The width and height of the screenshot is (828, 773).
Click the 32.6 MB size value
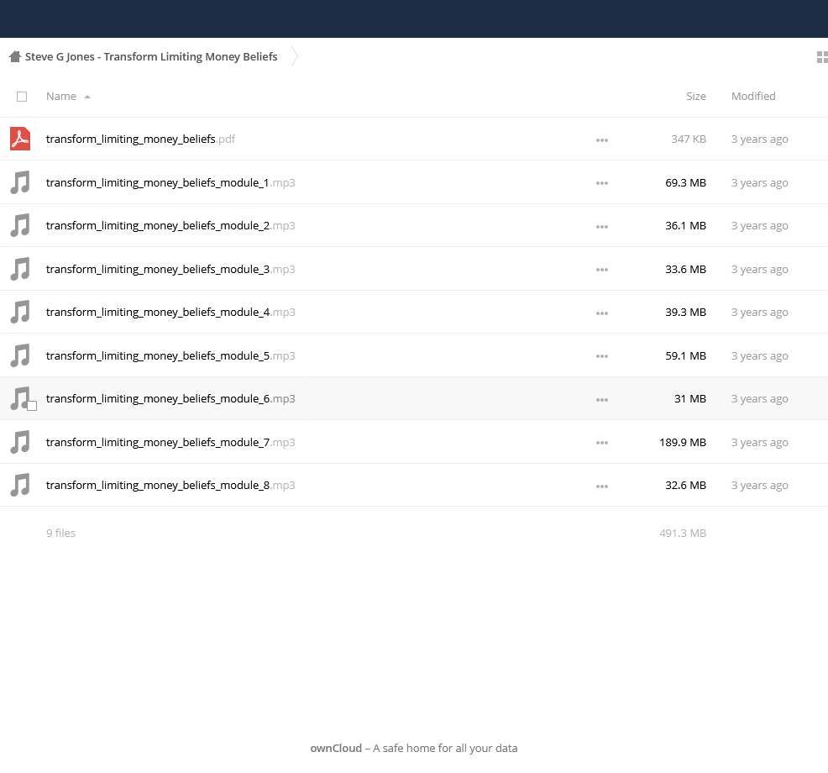tap(685, 485)
